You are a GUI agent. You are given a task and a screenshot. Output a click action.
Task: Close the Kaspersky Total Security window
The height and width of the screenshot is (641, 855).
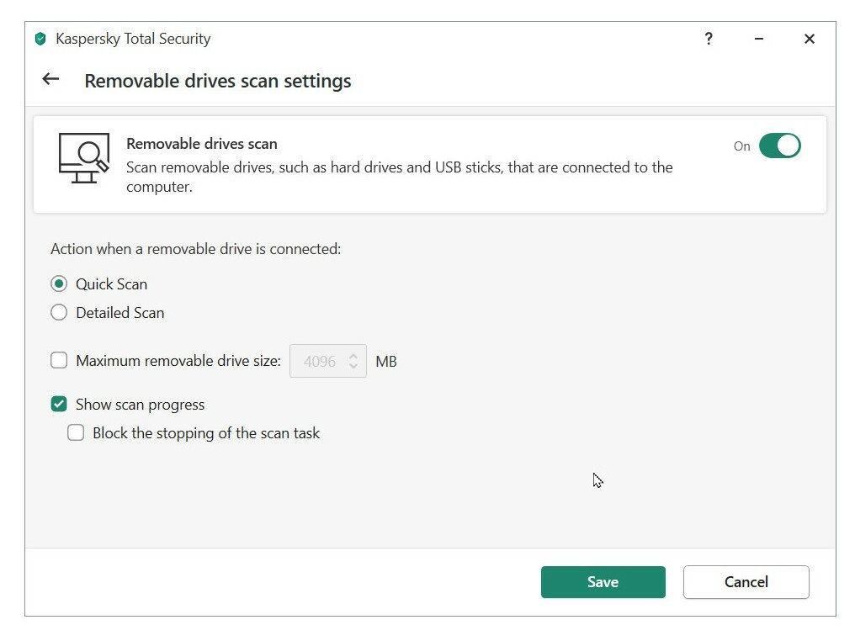(809, 39)
